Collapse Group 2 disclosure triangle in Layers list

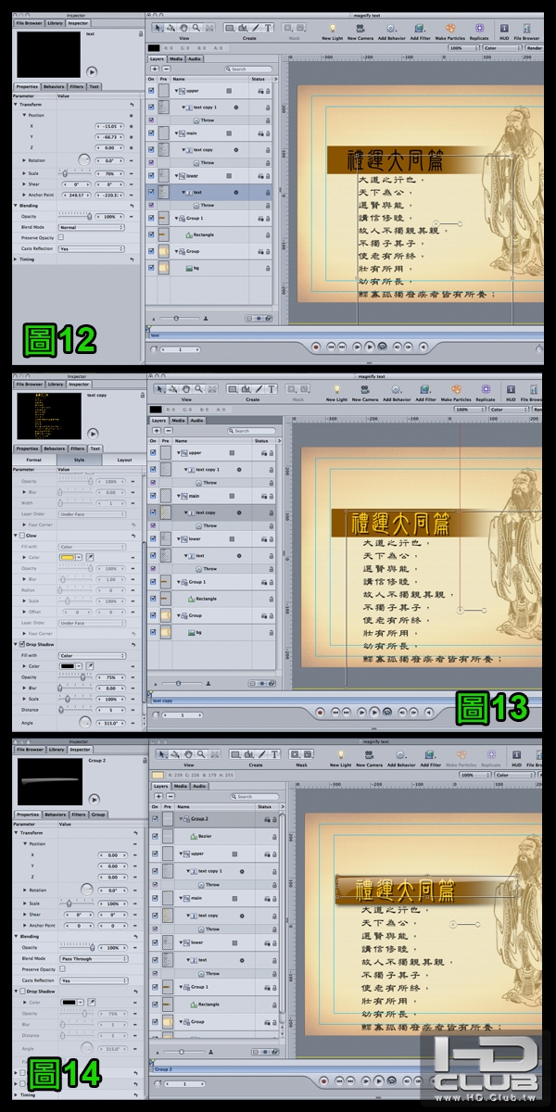[x=180, y=819]
